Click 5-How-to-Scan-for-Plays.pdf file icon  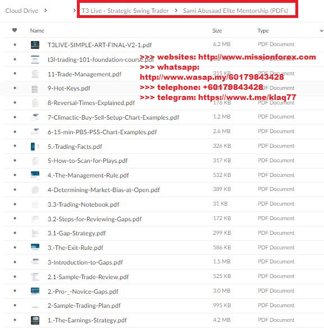click(35, 161)
